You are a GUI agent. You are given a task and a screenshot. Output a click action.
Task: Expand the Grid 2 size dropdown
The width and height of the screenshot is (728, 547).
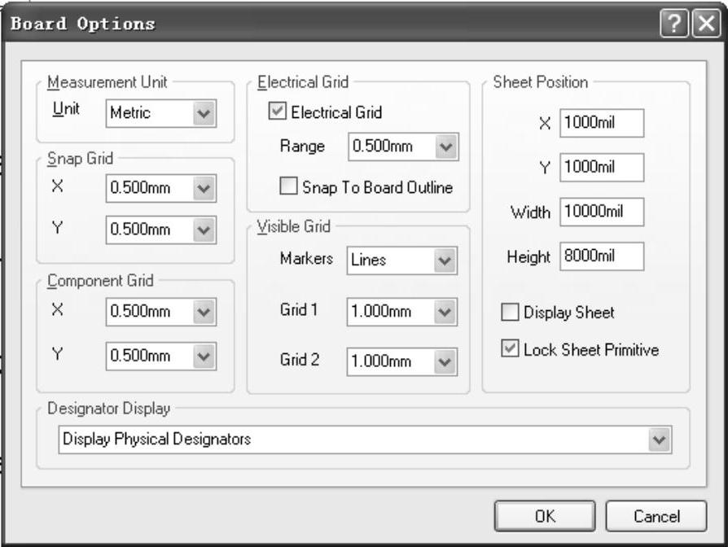[x=402, y=361]
